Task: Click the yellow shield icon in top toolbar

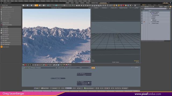Action: coord(119,5)
